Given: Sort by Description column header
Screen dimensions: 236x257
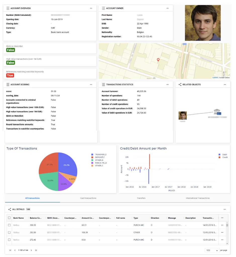Looking at the screenshot, I should (191, 218).
